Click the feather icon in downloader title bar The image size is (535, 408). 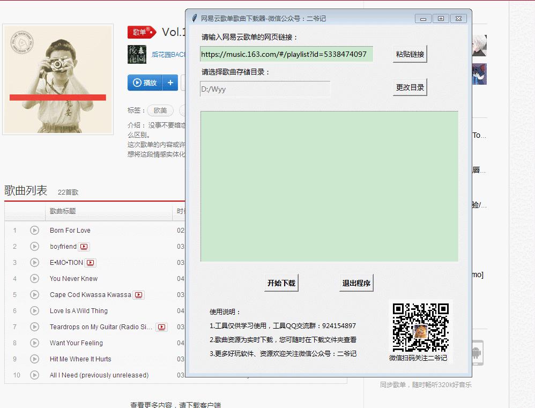pyautogui.click(x=194, y=18)
